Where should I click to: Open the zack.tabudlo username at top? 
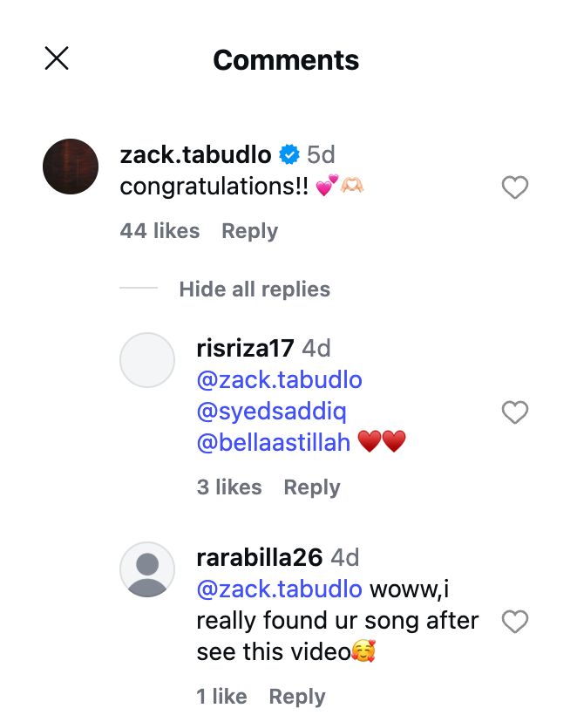click(x=195, y=155)
